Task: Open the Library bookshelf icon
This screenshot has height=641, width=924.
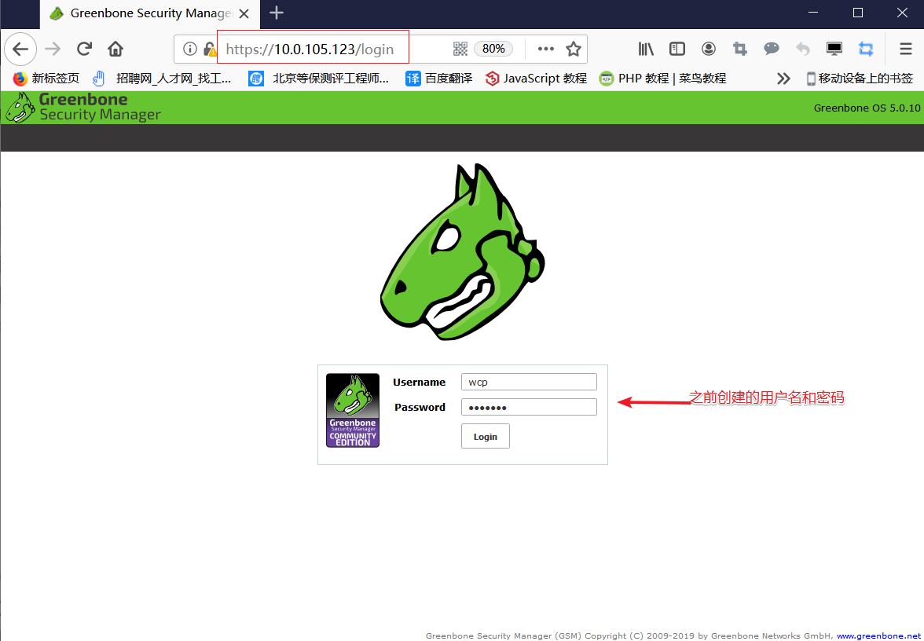Action: (x=647, y=49)
